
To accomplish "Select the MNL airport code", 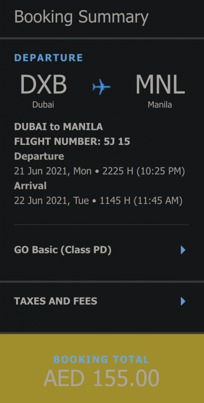I will (x=160, y=85).
